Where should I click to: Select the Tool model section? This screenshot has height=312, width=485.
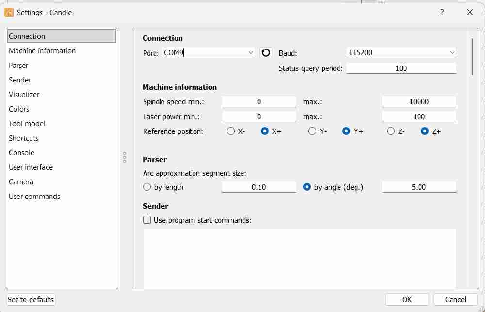click(27, 123)
